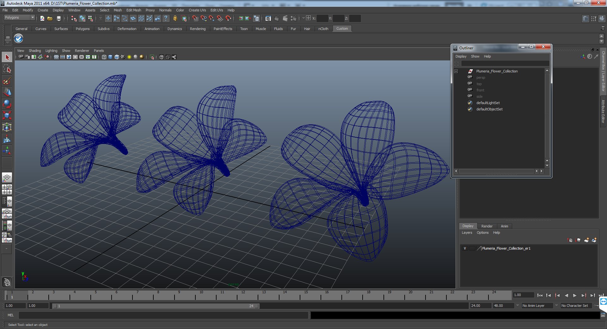
Task: Save scene with the floppy icon
Action: tap(58, 18)
